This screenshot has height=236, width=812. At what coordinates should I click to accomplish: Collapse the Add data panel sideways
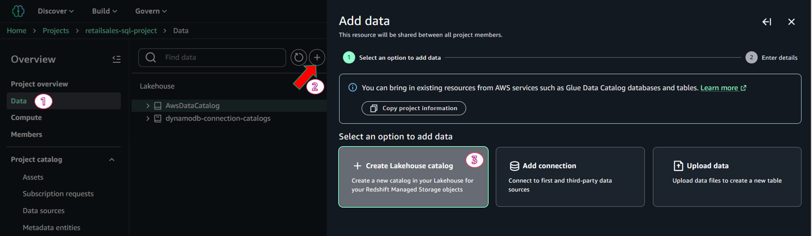tap(767, 21)
